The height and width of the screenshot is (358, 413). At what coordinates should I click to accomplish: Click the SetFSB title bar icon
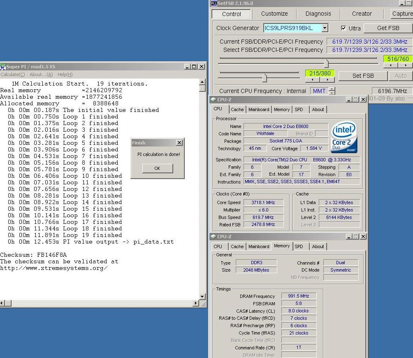coord(213,3)
